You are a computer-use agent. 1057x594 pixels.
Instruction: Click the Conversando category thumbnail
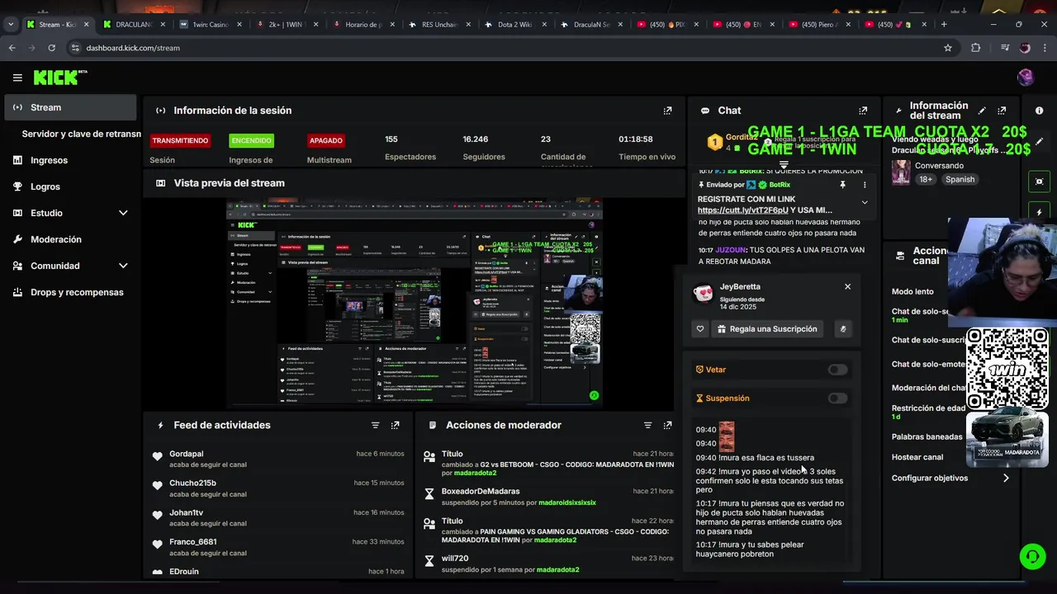tap(901, 172)
